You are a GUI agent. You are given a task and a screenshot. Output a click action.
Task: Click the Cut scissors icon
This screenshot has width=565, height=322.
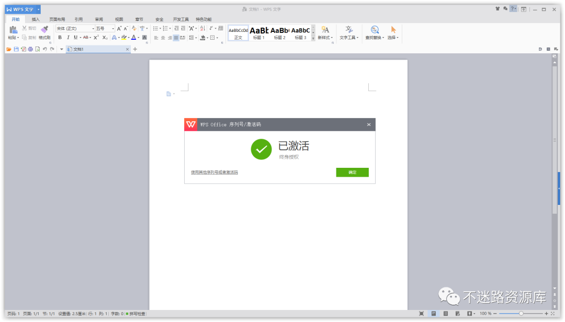(x=25, y=28)
